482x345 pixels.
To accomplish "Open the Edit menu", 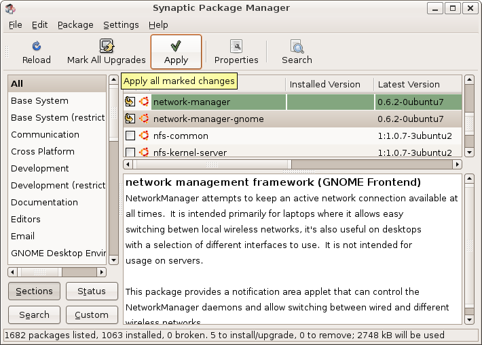I will (x=39, y=25).
